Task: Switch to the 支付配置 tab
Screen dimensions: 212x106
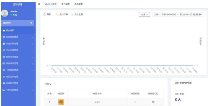Action: 65,4
